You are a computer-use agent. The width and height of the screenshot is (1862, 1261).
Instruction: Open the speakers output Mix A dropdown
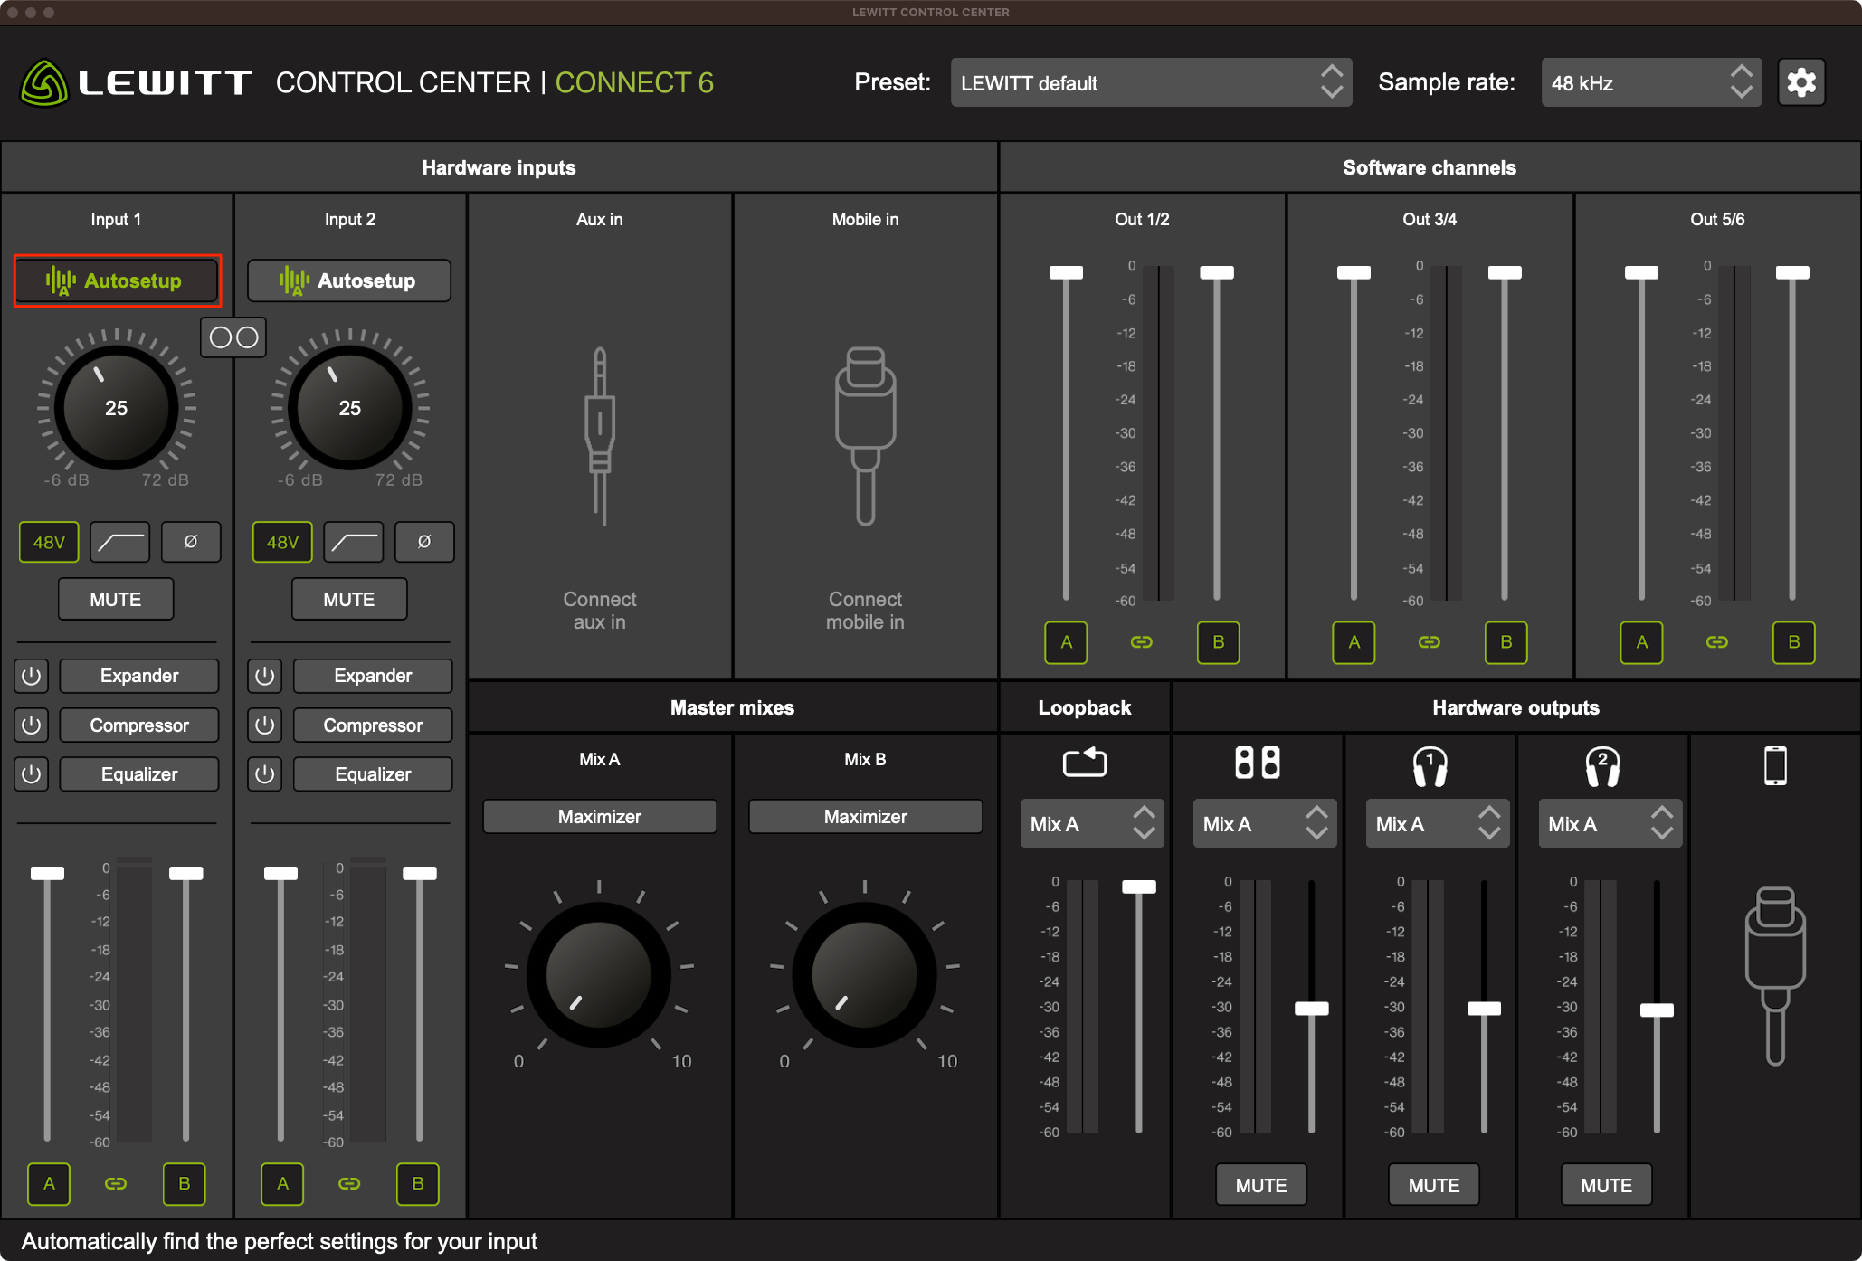(1265, 823)
